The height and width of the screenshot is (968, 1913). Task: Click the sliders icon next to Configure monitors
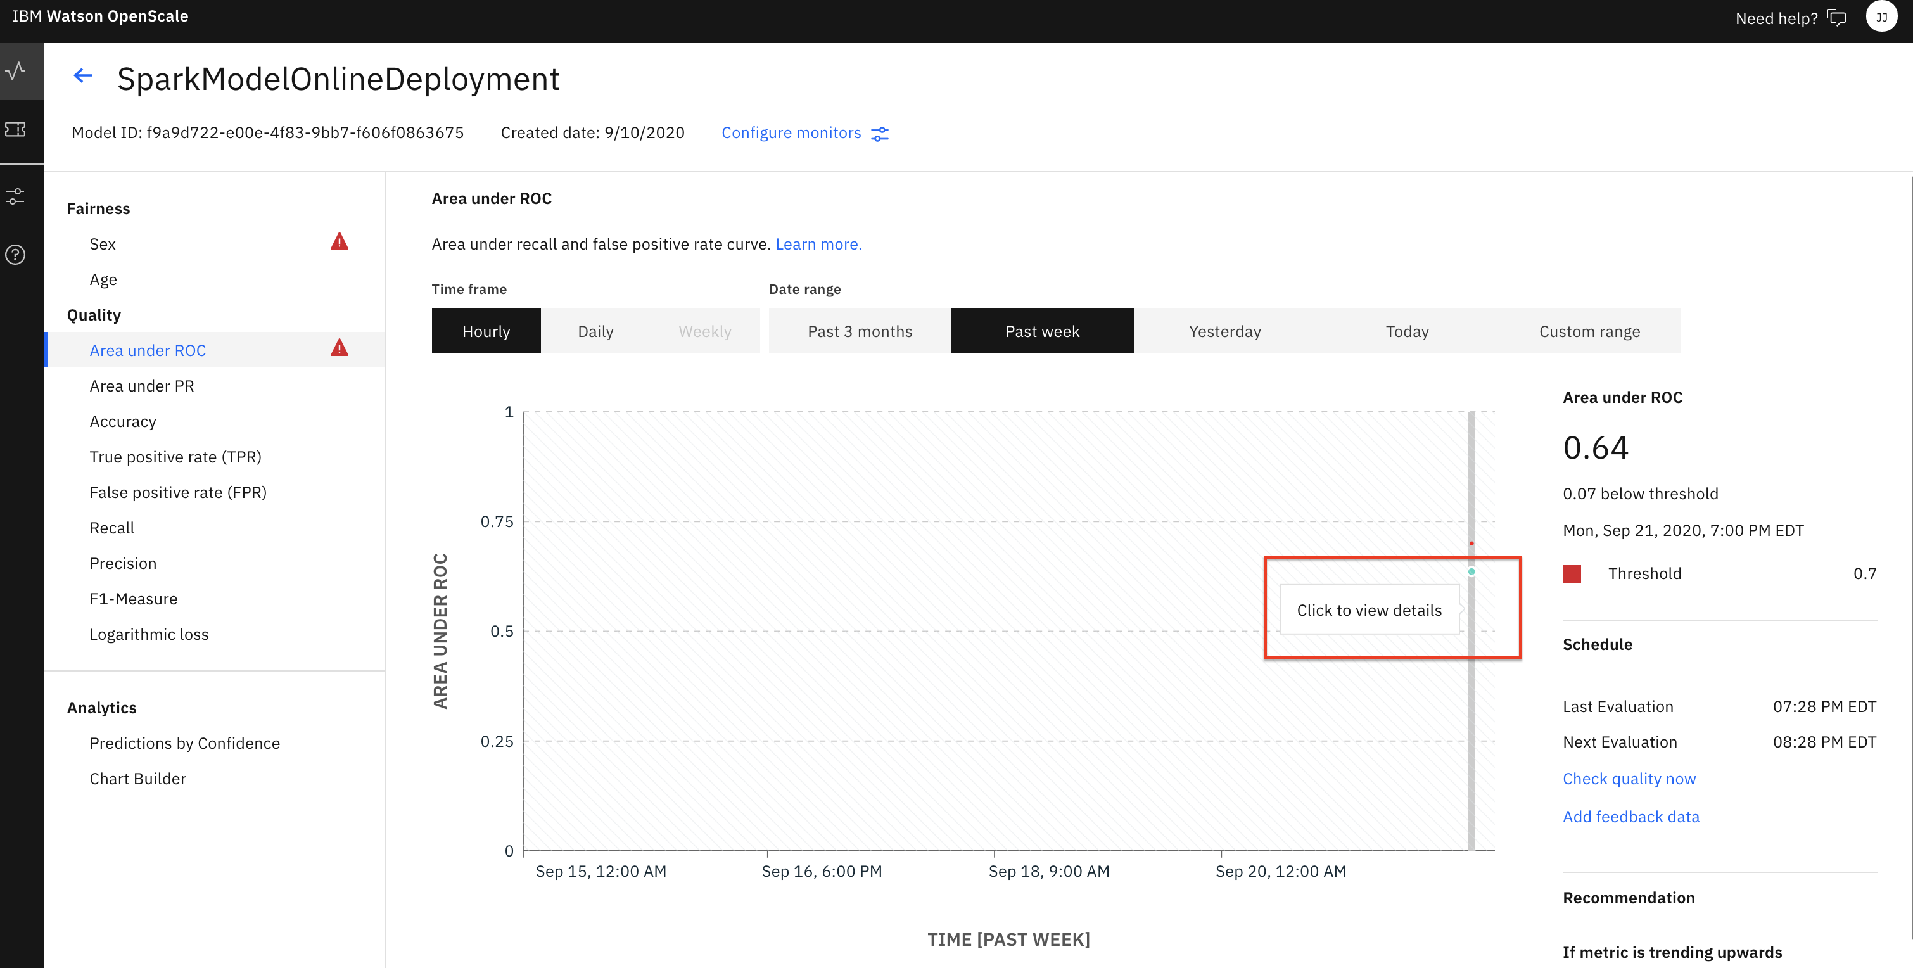point(879,134)
